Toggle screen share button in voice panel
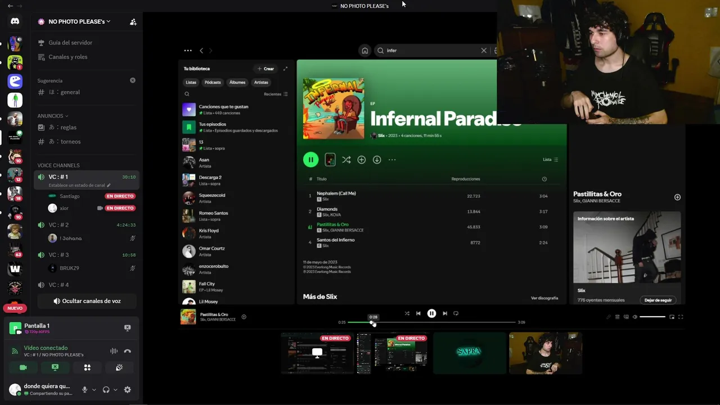Viewport: 720px width, 405px height. pos(55,367)
